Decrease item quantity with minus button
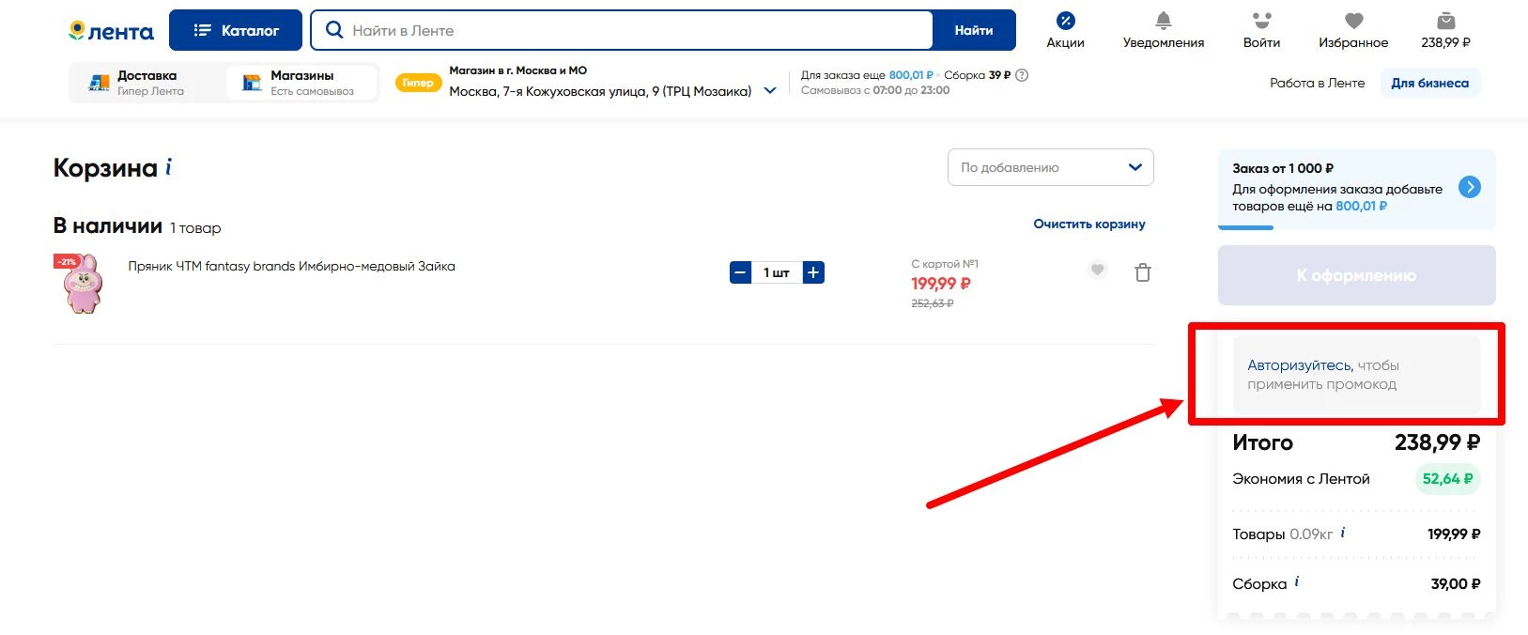 pyautogui.click(x=740, y=272)
